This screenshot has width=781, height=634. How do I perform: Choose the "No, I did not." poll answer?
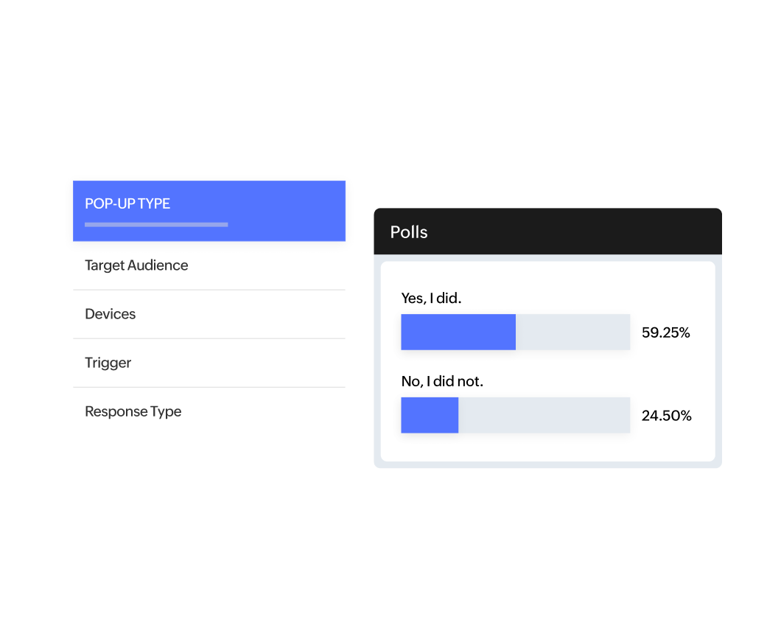pyautogui.click(x=442, y=381)
